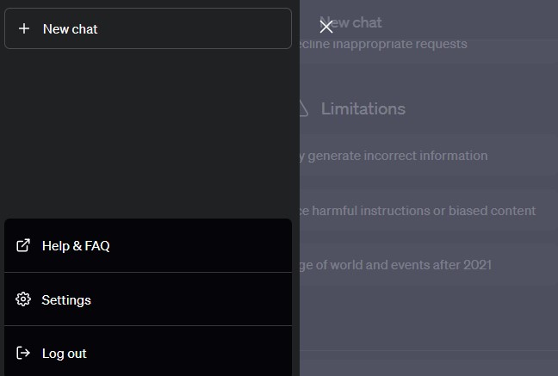Select the Limitations heading
558x376 pixels.
(363, 108)
